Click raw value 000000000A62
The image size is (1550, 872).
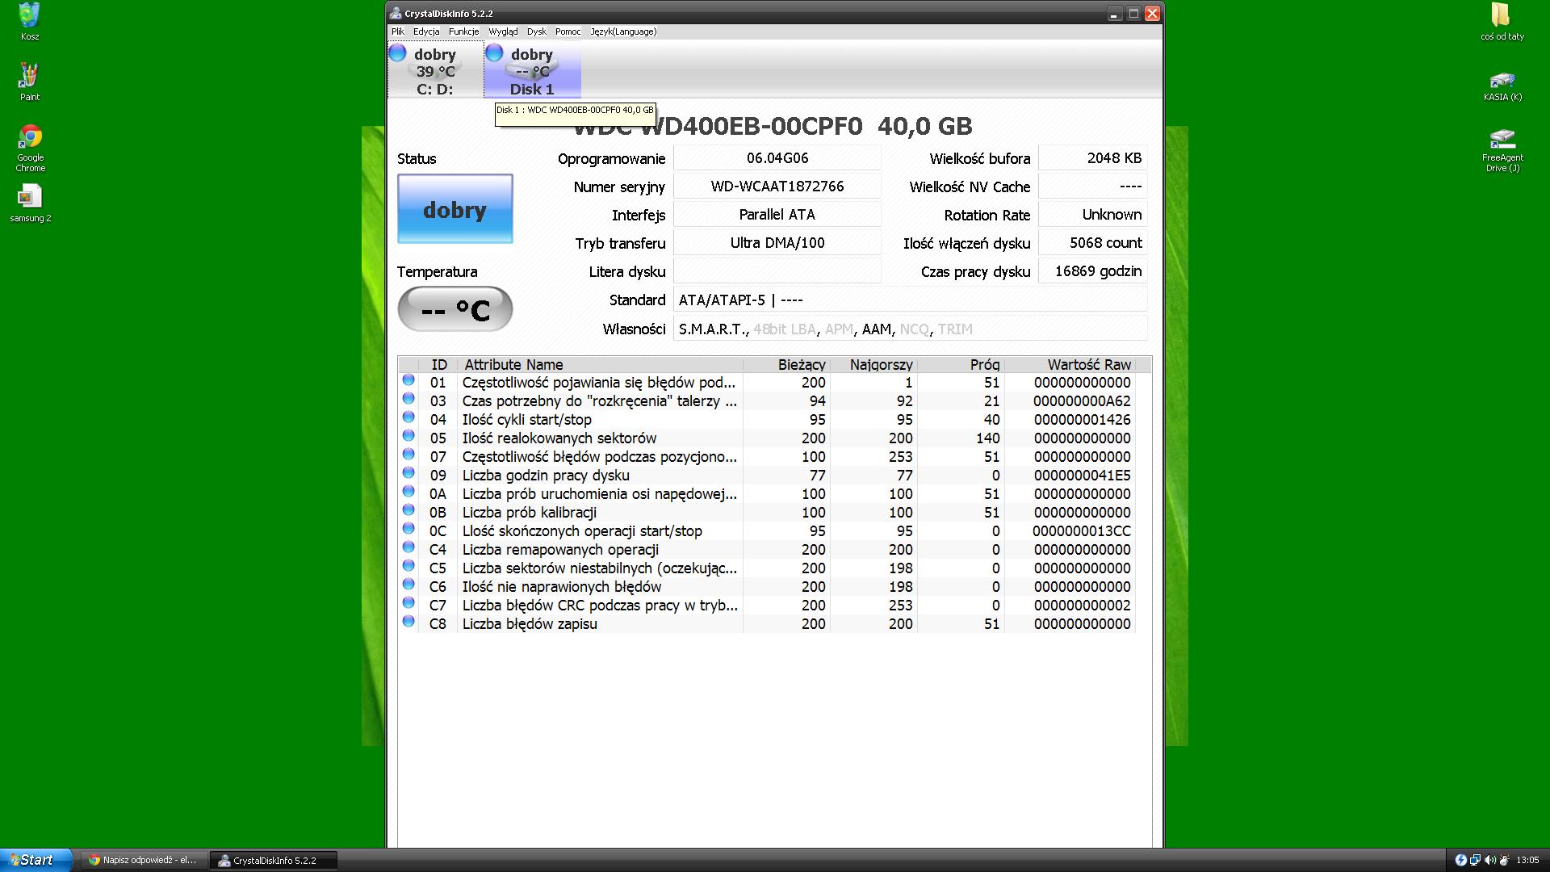(x=1082, y=401)
